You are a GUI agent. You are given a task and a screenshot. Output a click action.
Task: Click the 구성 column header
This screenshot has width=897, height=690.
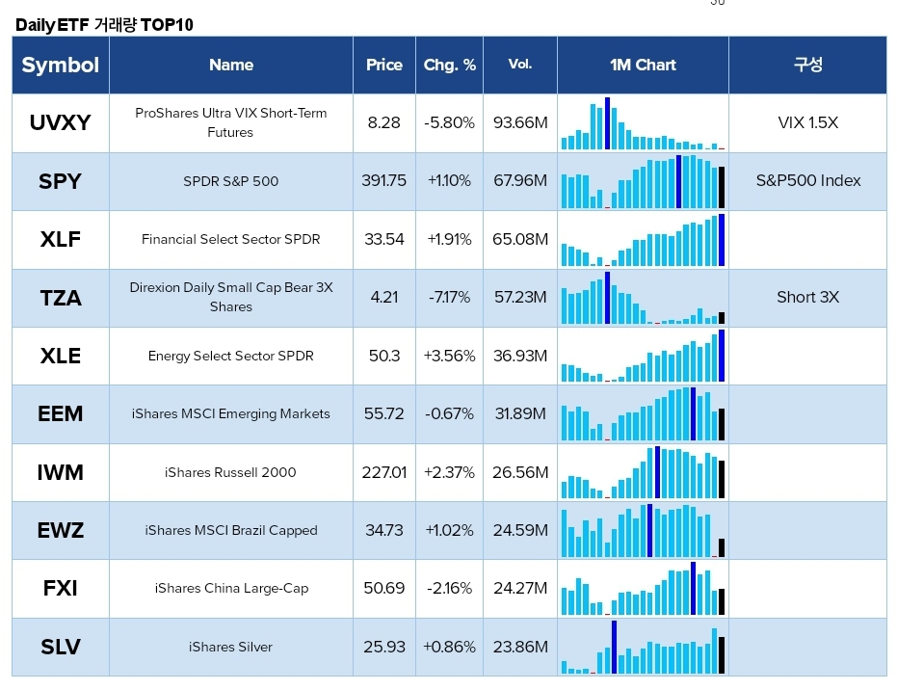click(x=807, y=65)
